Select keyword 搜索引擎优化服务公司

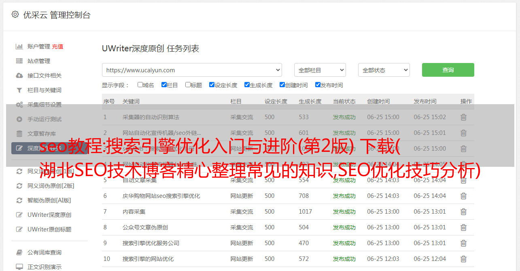pos(151,243)
